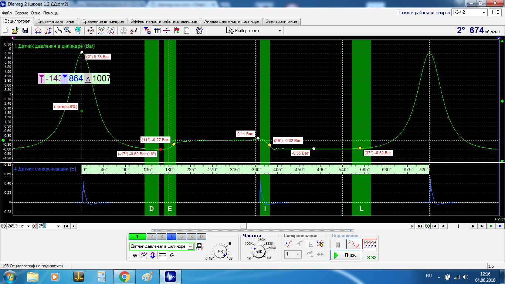Image resolution: width=505 pixels, height=284 pixels.
Task: Open file using the folder icon
Action: click(15, 31)
